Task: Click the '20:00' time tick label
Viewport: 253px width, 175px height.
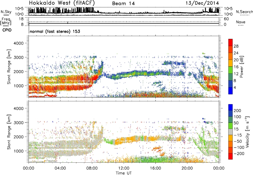Action: 187,168
